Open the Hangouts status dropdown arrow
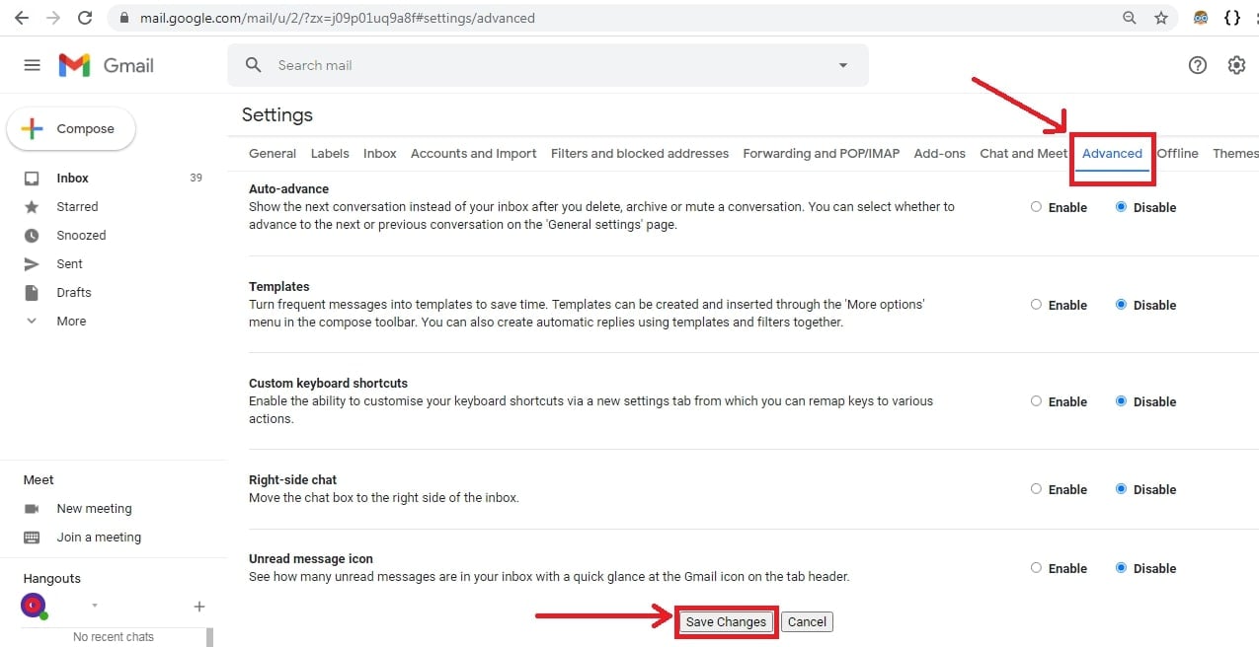Viewport: 1259px width, 647px height. [95, 606]
